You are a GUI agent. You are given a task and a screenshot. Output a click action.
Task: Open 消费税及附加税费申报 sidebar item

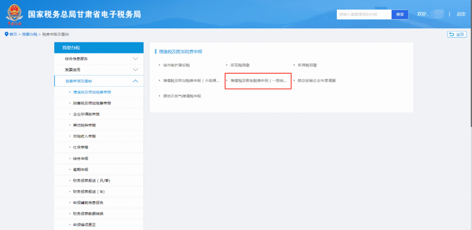(x=92, y=103)
